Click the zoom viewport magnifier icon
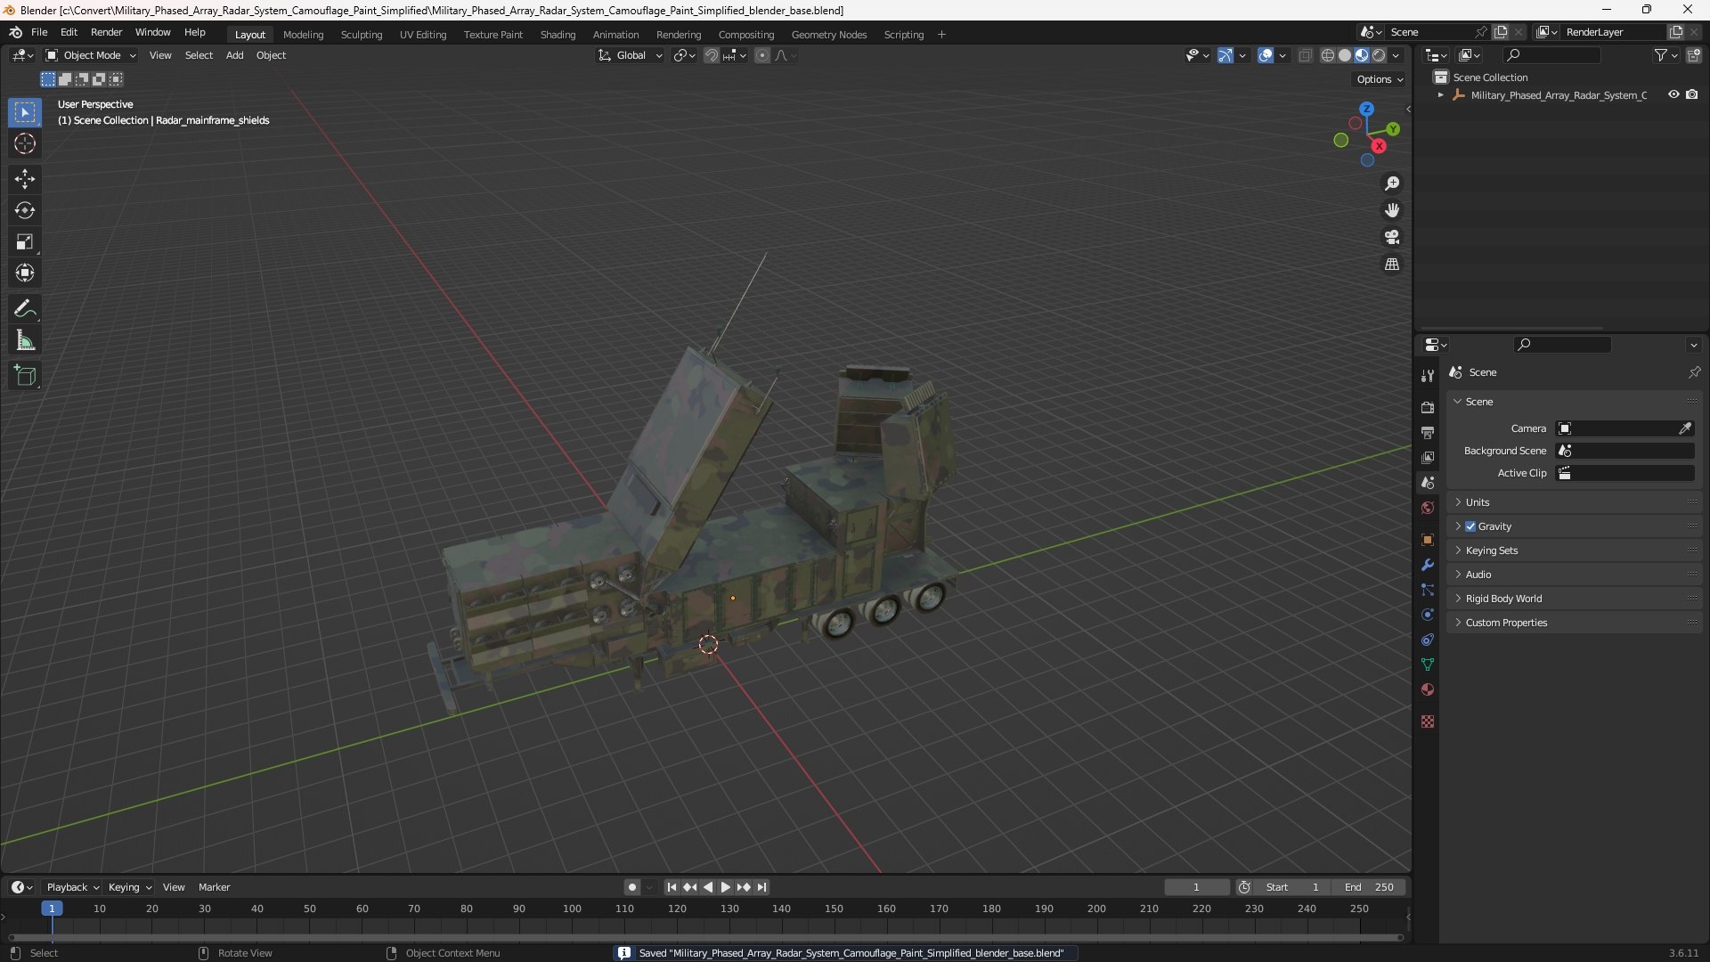 (1392, 183)
